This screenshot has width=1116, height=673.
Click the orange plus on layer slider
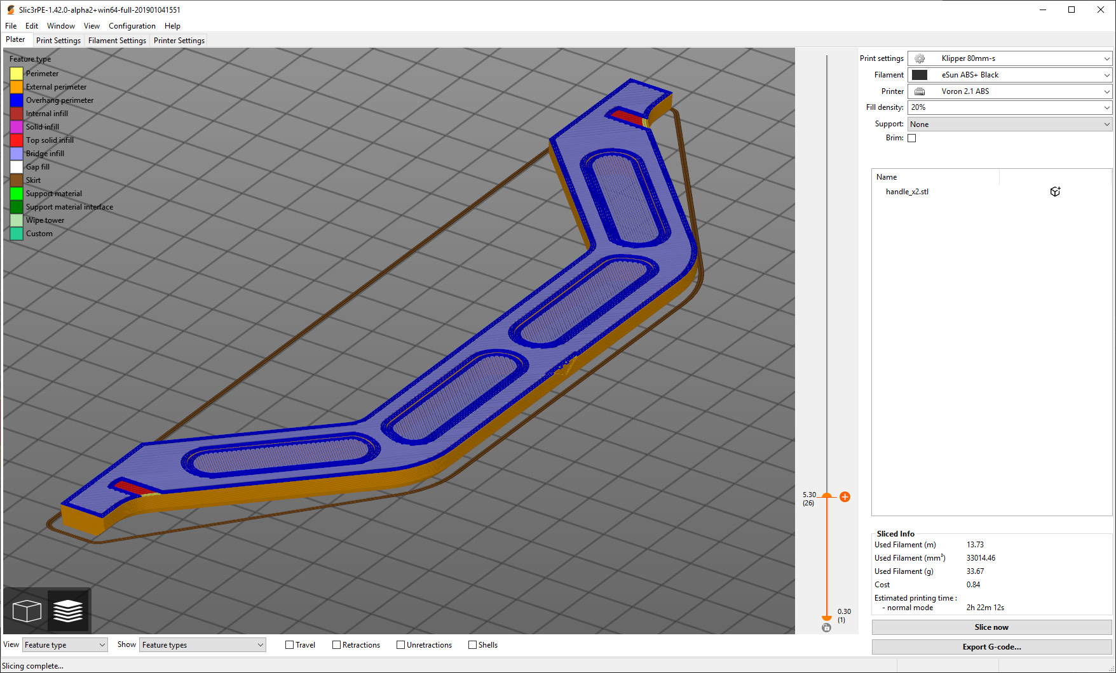tap(845, 496)
